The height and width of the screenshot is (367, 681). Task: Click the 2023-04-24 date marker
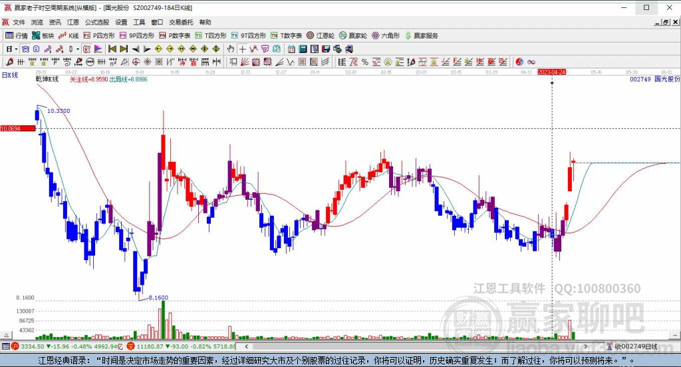tap(551, 72)
